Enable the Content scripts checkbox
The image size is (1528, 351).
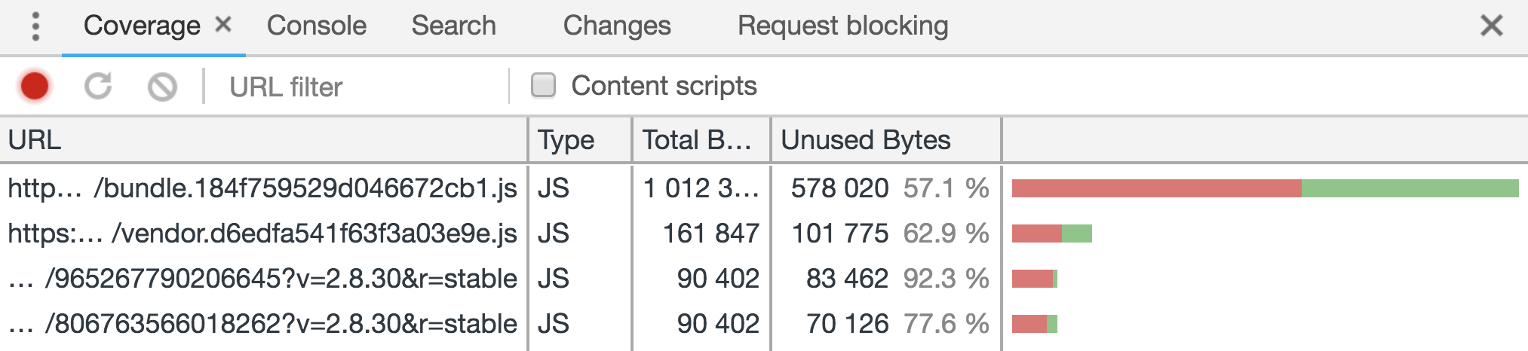543,86
